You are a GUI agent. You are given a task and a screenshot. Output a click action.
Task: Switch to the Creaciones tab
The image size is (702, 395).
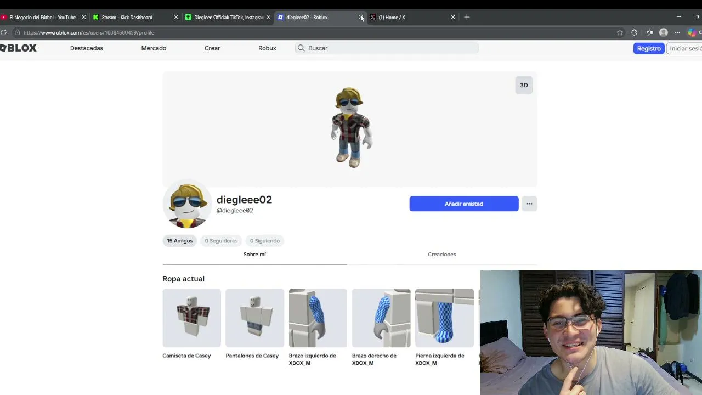pos(442,255)
